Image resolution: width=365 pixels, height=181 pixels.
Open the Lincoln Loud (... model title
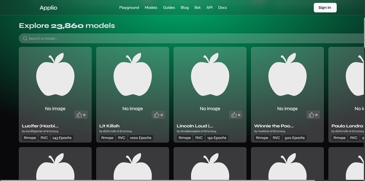tap(195, 126)
